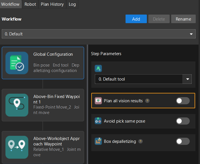200x164 pixels.
Task: Toggle Box depalletizing switch
Action: (x=183, y=141)
